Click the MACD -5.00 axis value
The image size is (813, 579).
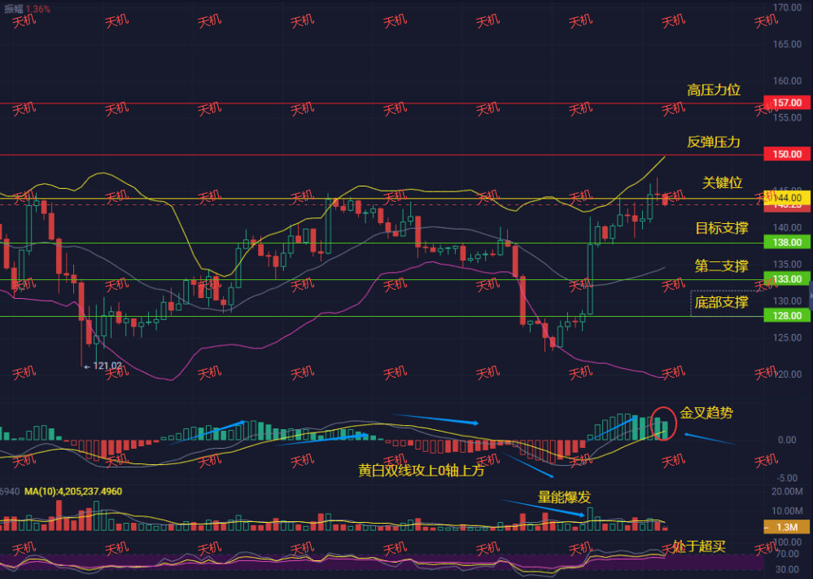click(787, 478)
